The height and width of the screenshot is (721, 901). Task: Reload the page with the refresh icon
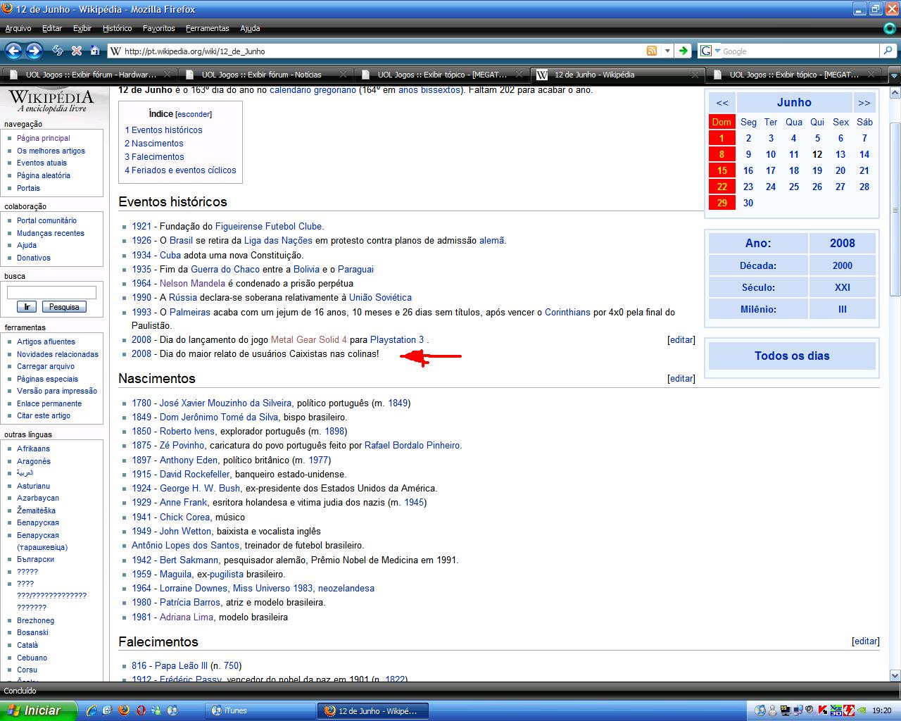[58, 51]
